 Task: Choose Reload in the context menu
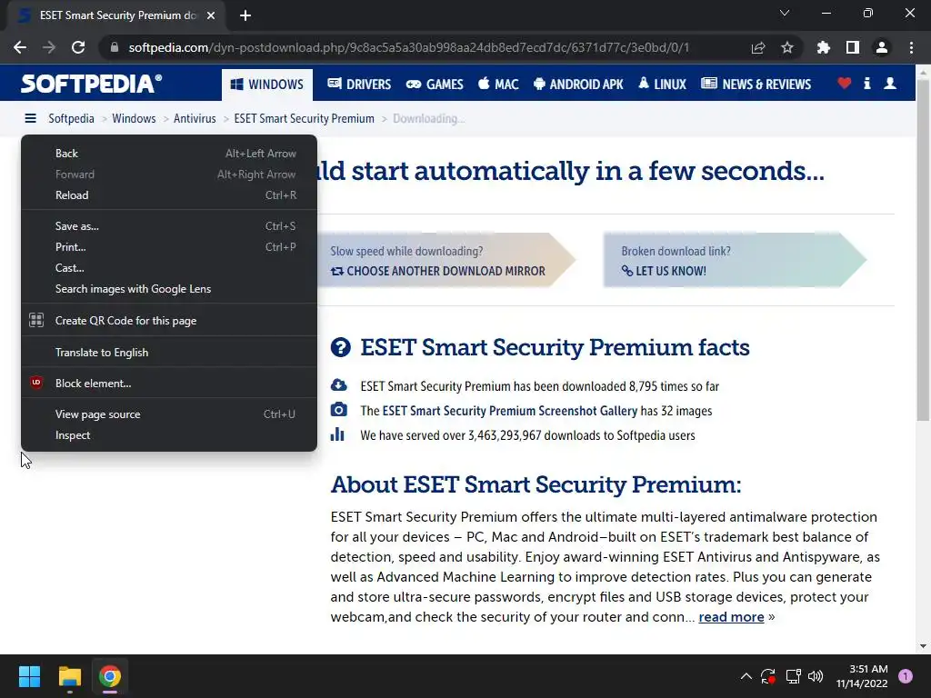[x=168, y=195]
